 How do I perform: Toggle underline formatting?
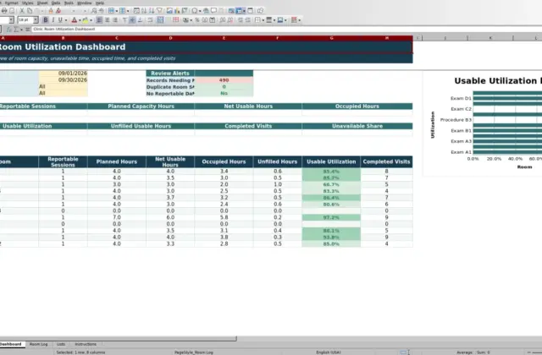click(60, 20)
